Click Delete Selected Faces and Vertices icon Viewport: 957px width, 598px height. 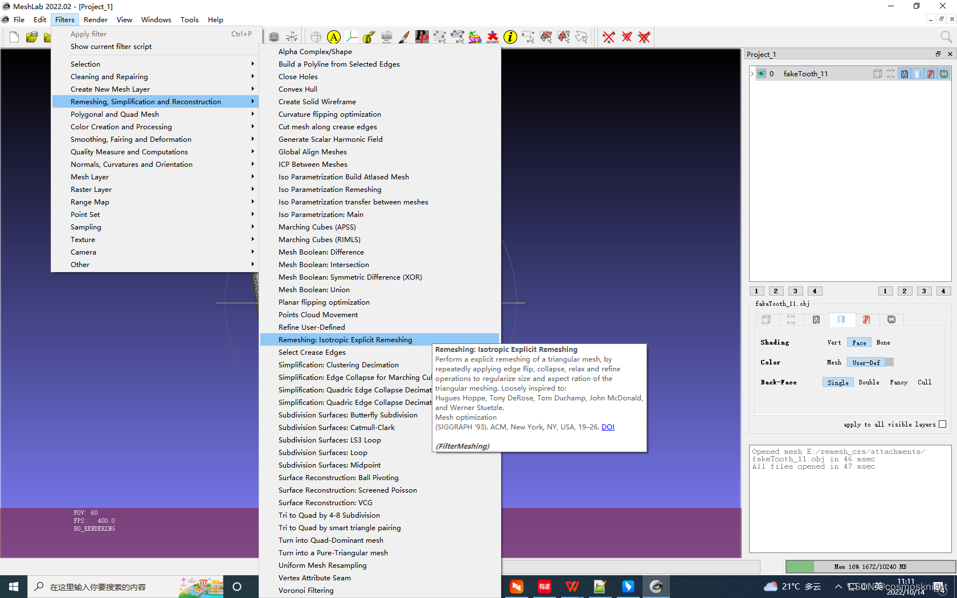point(644,37)
